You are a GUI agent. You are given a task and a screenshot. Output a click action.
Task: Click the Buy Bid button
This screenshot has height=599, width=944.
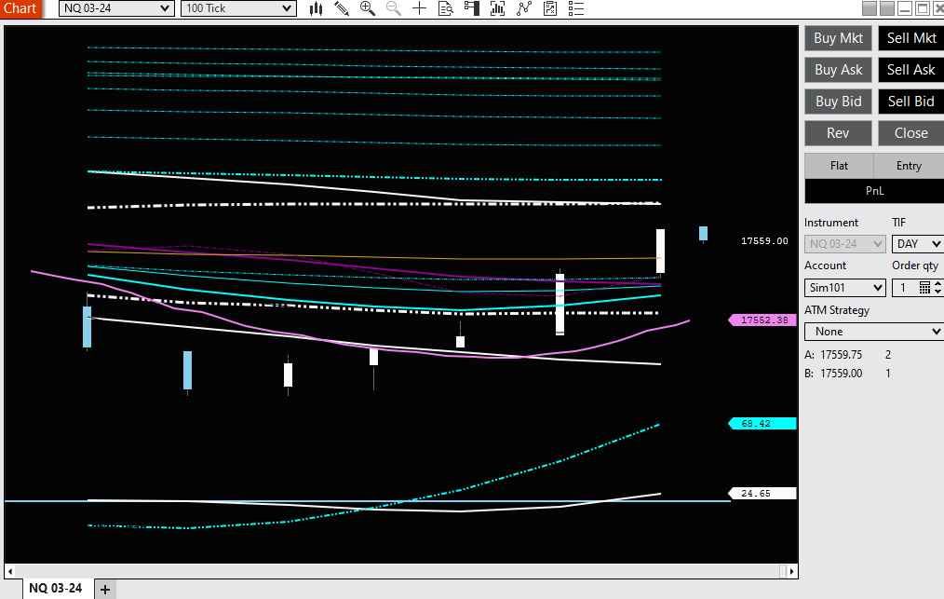click(x=838, y=102)
